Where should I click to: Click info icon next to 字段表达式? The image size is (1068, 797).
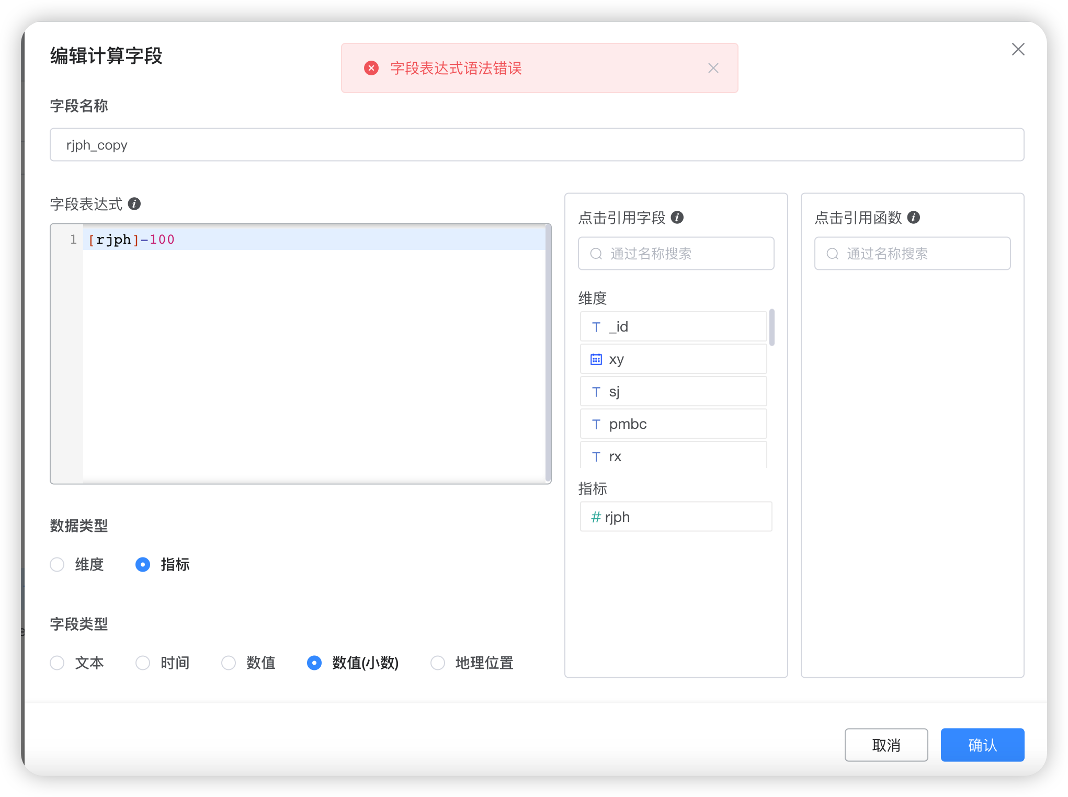[x=134, y=203]
